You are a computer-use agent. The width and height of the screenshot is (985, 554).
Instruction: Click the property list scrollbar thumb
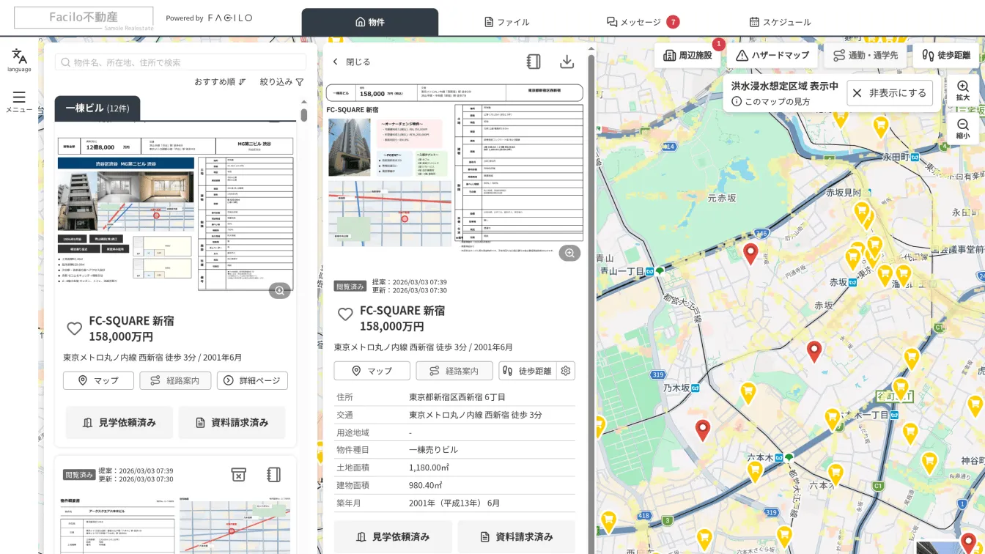pos(303,114)
